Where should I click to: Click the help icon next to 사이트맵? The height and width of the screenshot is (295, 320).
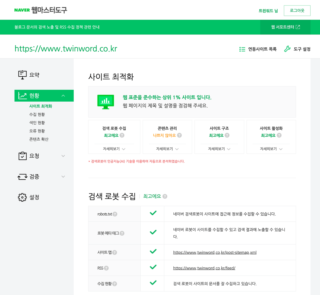coord(115,252)
